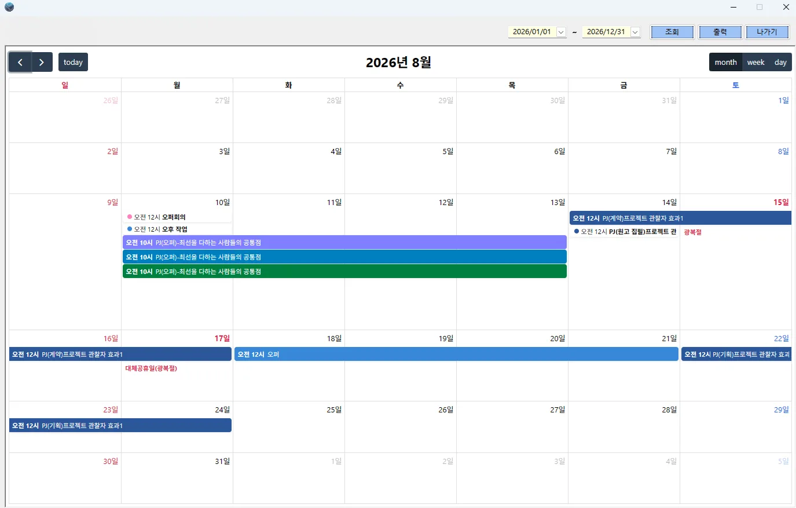
Task: Switch to the month view tab
Action: click(726, 62)
